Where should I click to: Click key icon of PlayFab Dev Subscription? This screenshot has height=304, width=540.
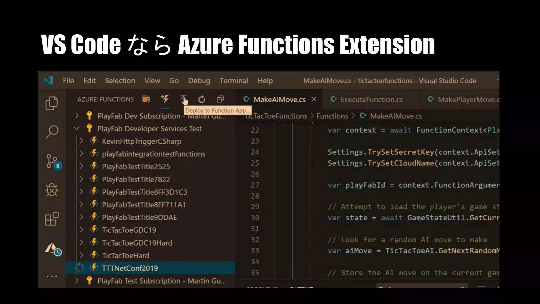point(89,116)
